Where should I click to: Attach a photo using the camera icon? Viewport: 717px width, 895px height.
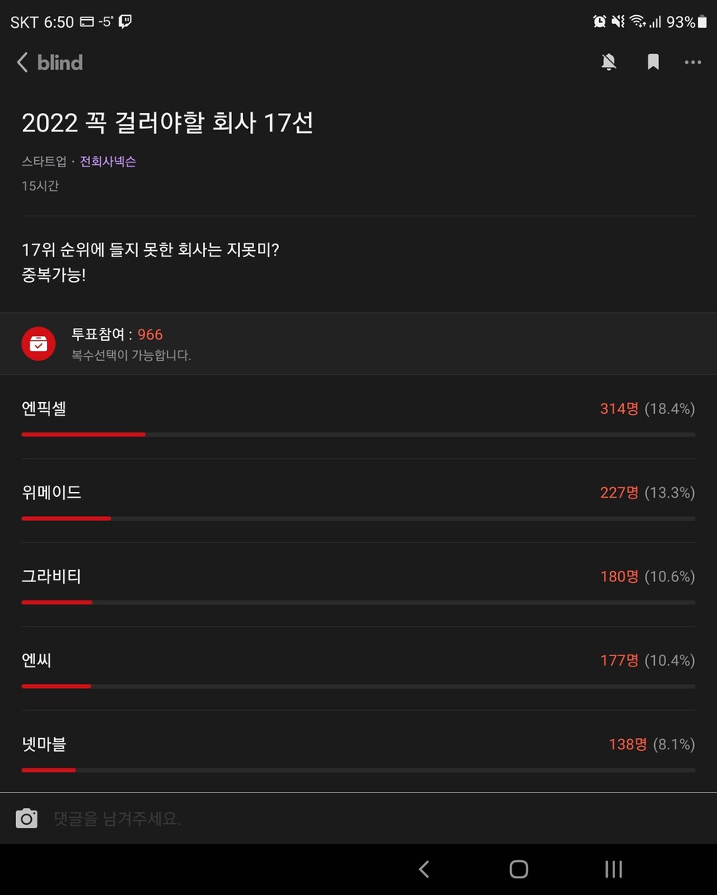pos(28,817)
